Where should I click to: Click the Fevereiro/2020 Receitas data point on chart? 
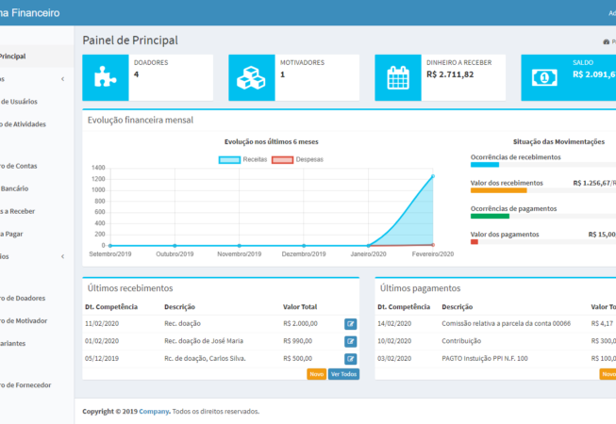pos(433,176)
